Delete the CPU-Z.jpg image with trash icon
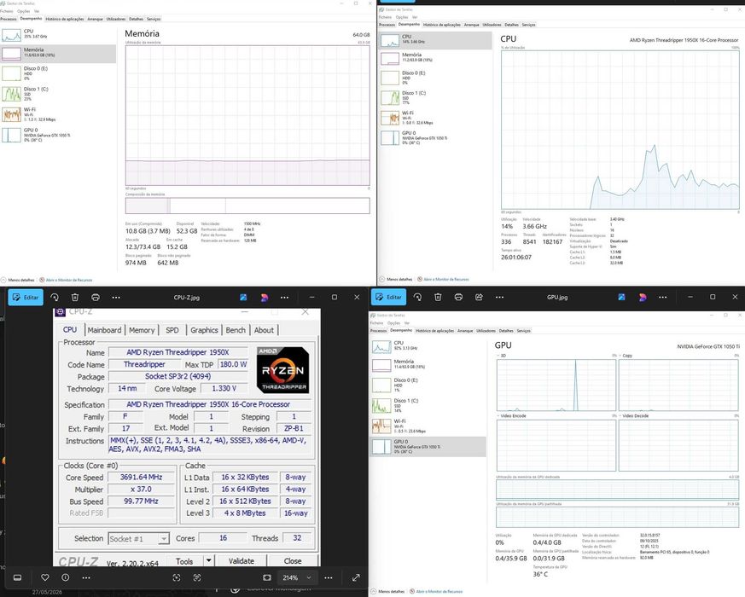Viewport: 745px width, 597px height. point(75,298)
